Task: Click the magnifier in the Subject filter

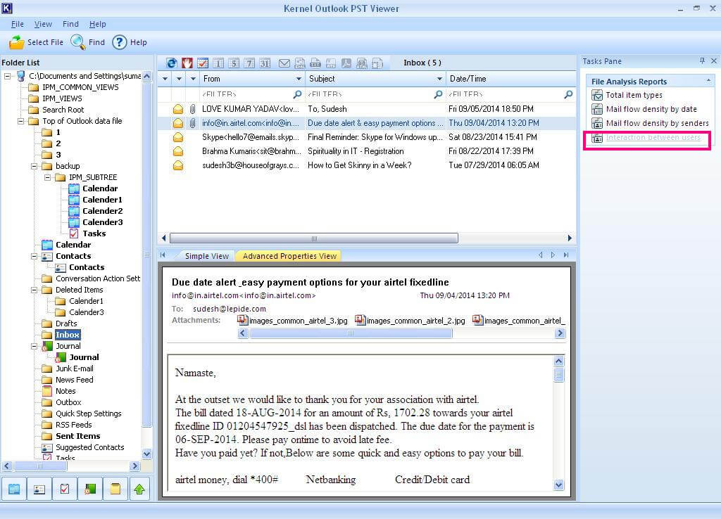Action: pyautogui.click(x=438, y=94)
